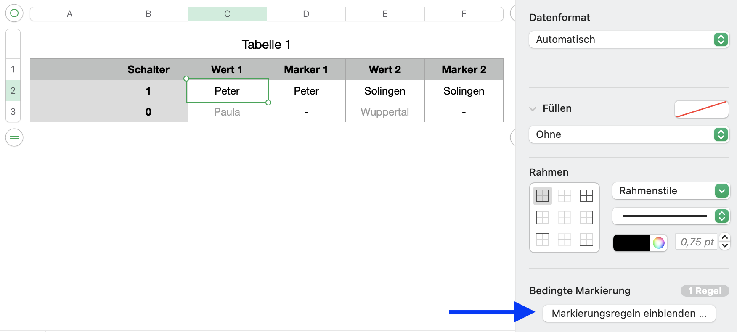Pick the inner vertical border icon
This screenshot has width=737, height=332.
pyautogui.click(x=564, y=218)
